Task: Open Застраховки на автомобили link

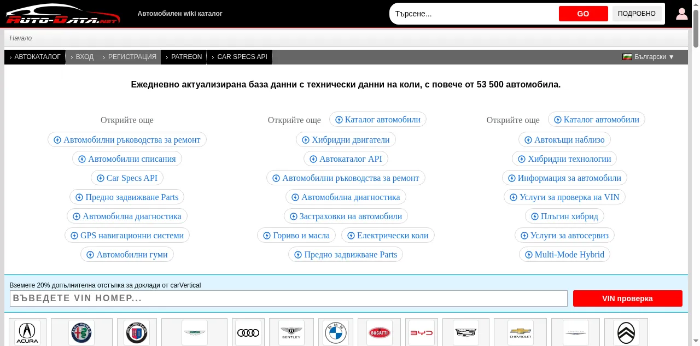Action: tap(346, 216)
